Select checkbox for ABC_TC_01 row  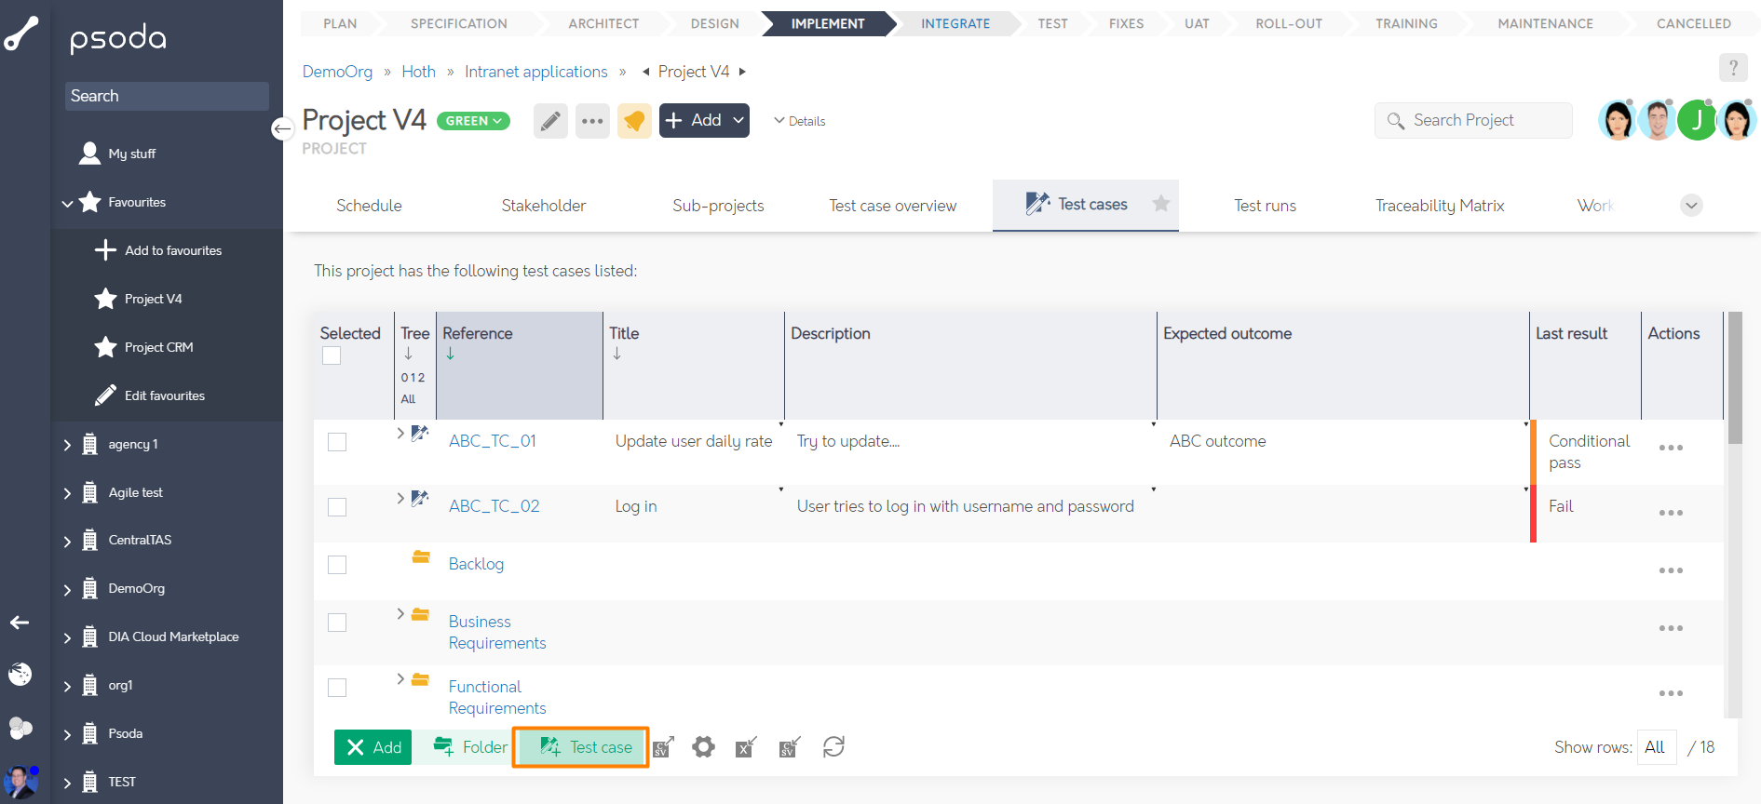(337, 442)
